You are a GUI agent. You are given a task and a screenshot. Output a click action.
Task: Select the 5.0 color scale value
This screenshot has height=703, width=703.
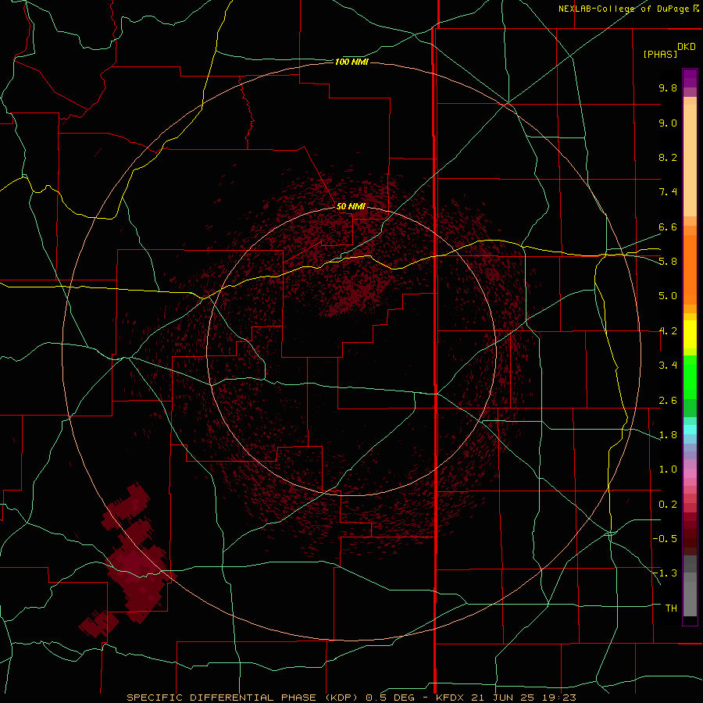pyautogui.click(x=668, y=296)
